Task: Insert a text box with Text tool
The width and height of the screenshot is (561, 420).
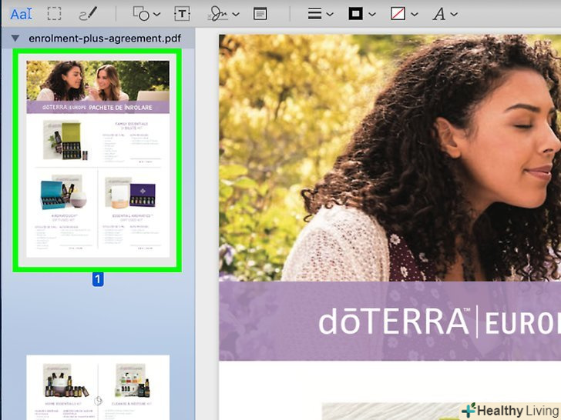Action: click(182, 14)
